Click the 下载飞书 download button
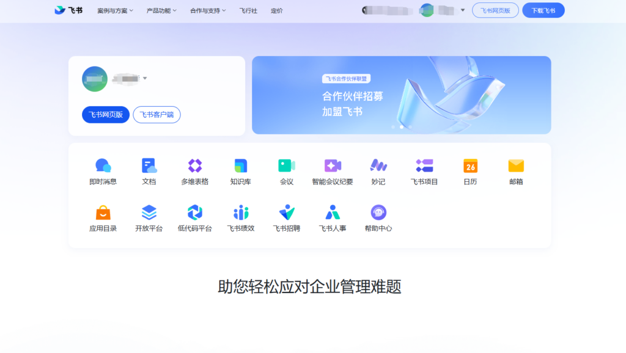 pyautogui.click(x=543, y=10)
